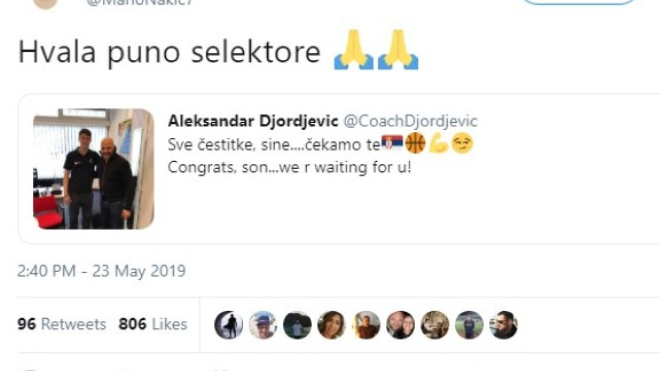Screen dimensions: 659x371
Task: Click the "Congrats, son...we r waiting for u!" text
Action: (x=289, y=168)
